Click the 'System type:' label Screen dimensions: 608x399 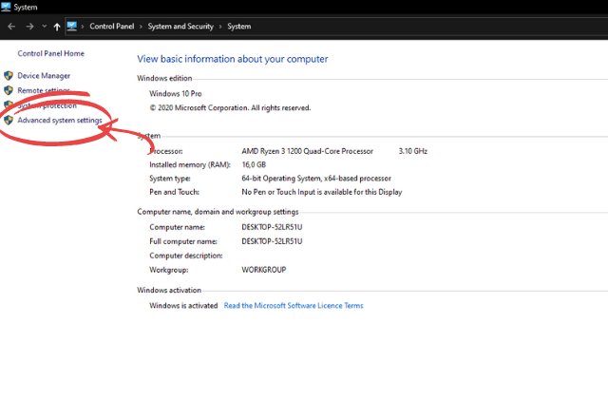coord(170,179)
